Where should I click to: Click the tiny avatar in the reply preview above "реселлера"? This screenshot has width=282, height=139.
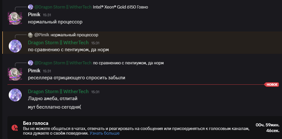31,63
